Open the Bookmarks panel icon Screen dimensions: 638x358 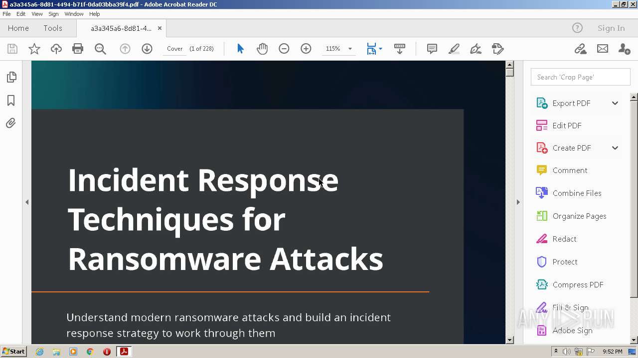pyautogui.click(x=11, y=100)
